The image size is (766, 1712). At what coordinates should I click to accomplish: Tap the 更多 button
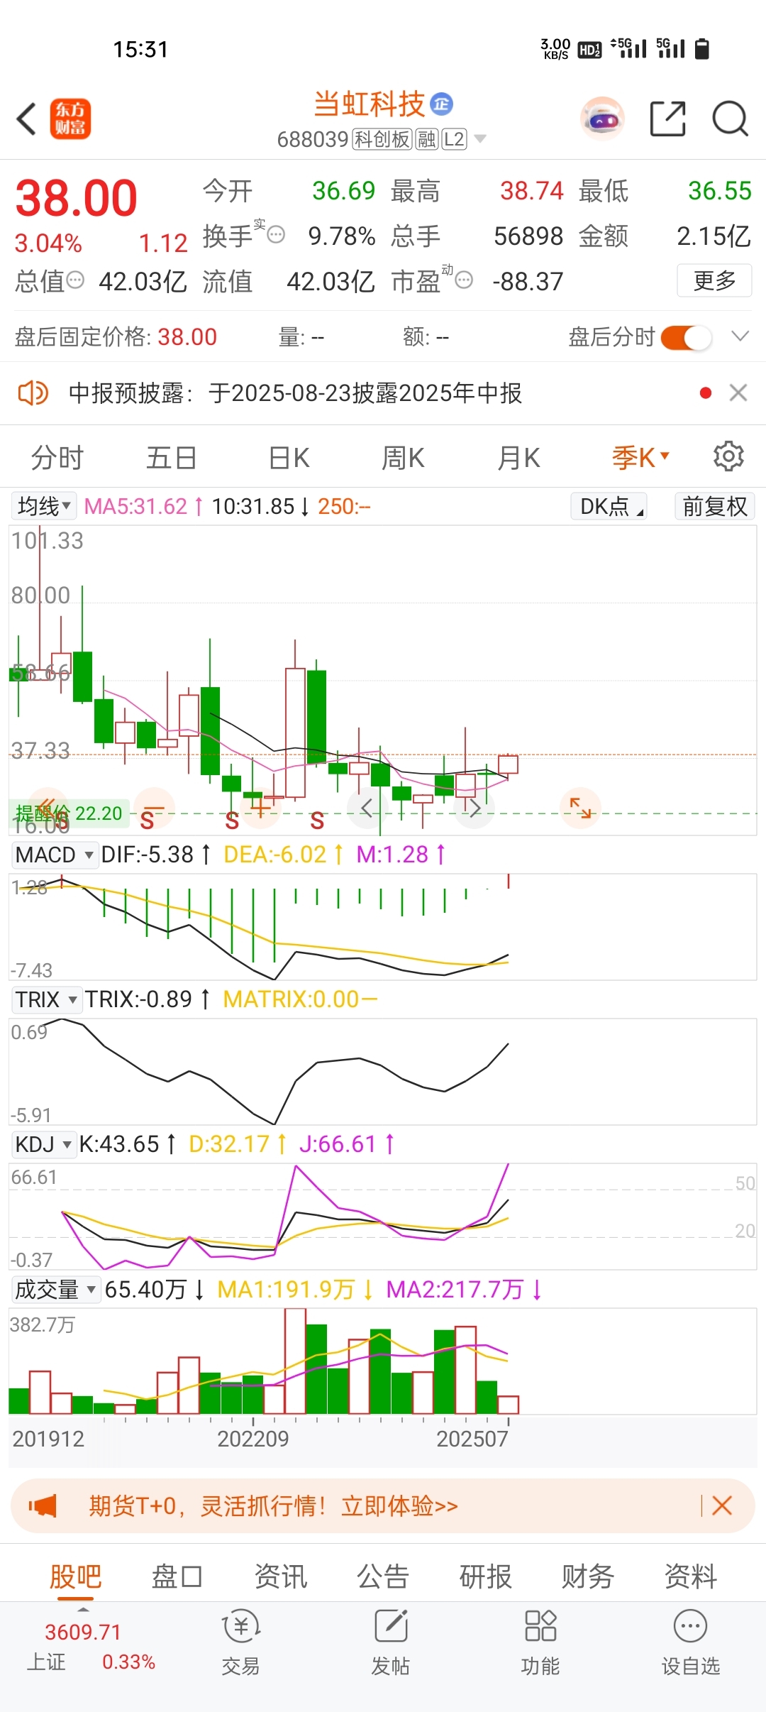pyautogui.click(x=714, y=280)
